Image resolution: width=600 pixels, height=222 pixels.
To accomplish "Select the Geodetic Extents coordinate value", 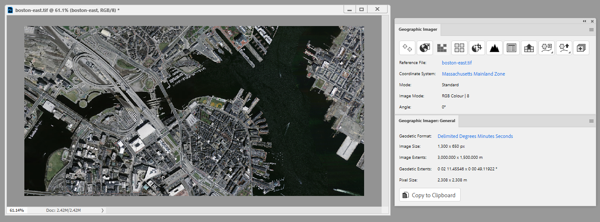I will [468, 169].
